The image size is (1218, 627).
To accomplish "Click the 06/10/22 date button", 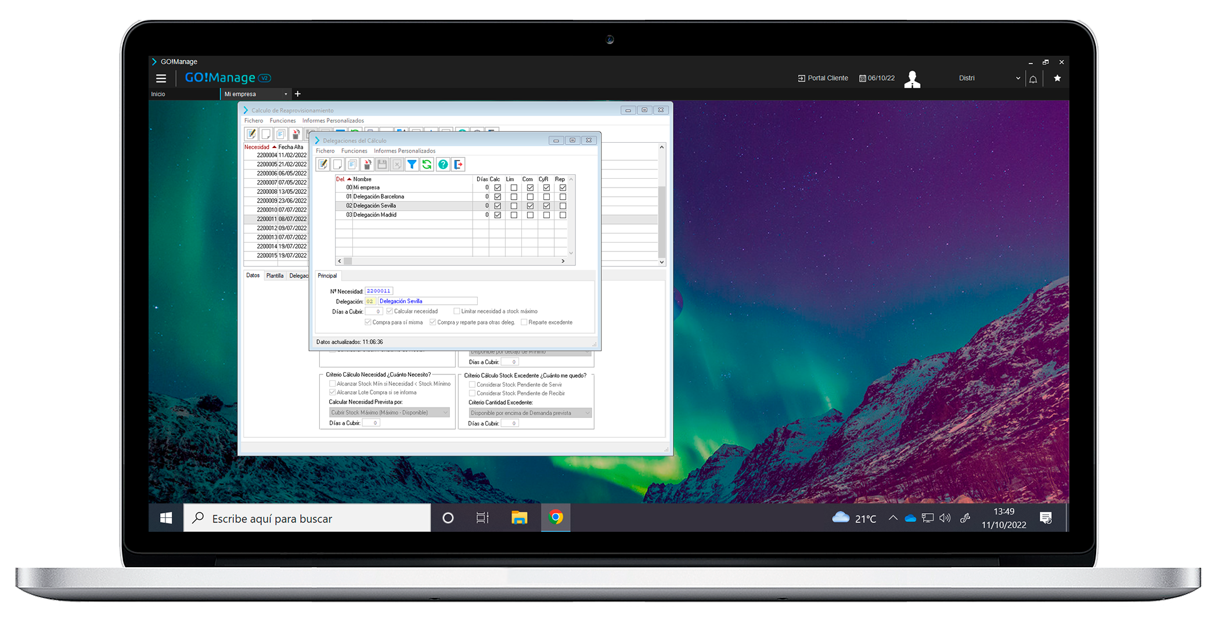I will click(x=877, y=78).
